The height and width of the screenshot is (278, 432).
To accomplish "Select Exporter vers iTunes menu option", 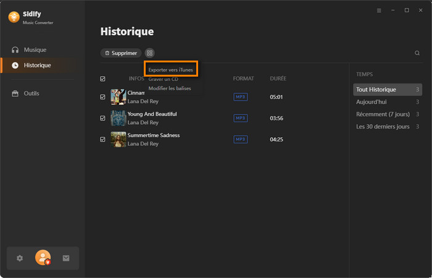I will point(171,70).
